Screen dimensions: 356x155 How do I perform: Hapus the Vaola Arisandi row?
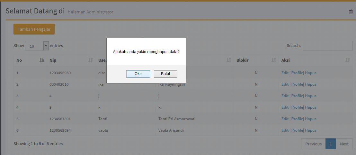tap(311, 130)
